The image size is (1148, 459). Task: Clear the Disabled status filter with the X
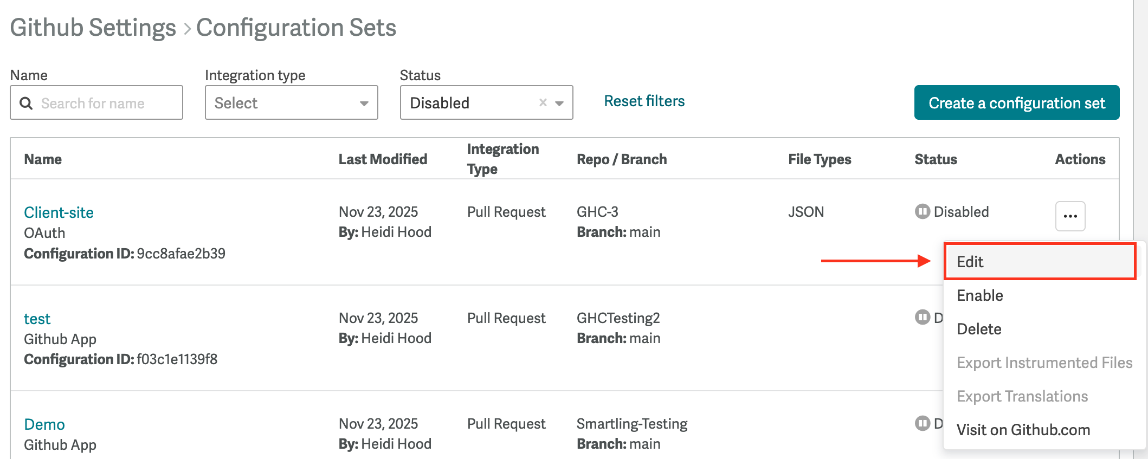(543, 102)
